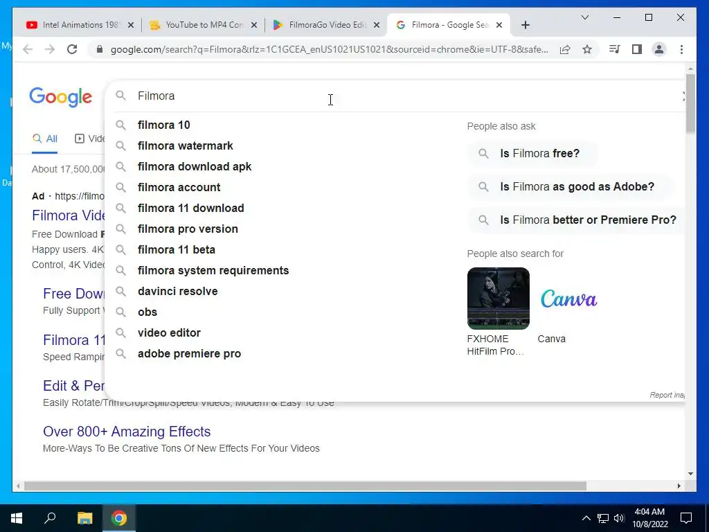The height and width of the screenshot is (532, 709).
Task: Open File Explorer from taskbar
Action: 84,518
